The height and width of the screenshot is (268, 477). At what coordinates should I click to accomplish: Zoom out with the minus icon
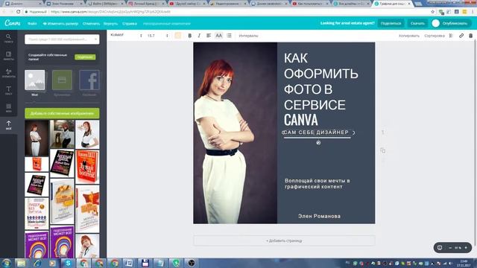tap(450, 248)
